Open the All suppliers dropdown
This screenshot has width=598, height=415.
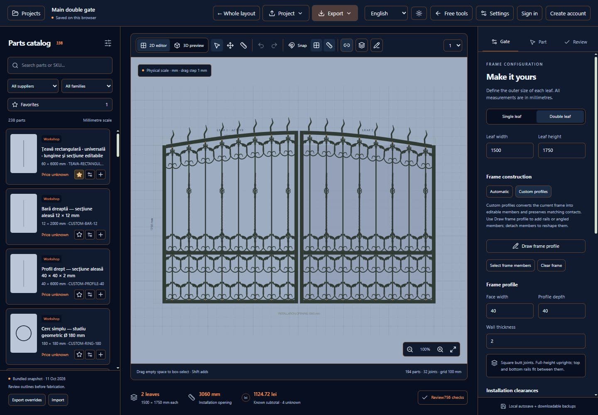33,86
